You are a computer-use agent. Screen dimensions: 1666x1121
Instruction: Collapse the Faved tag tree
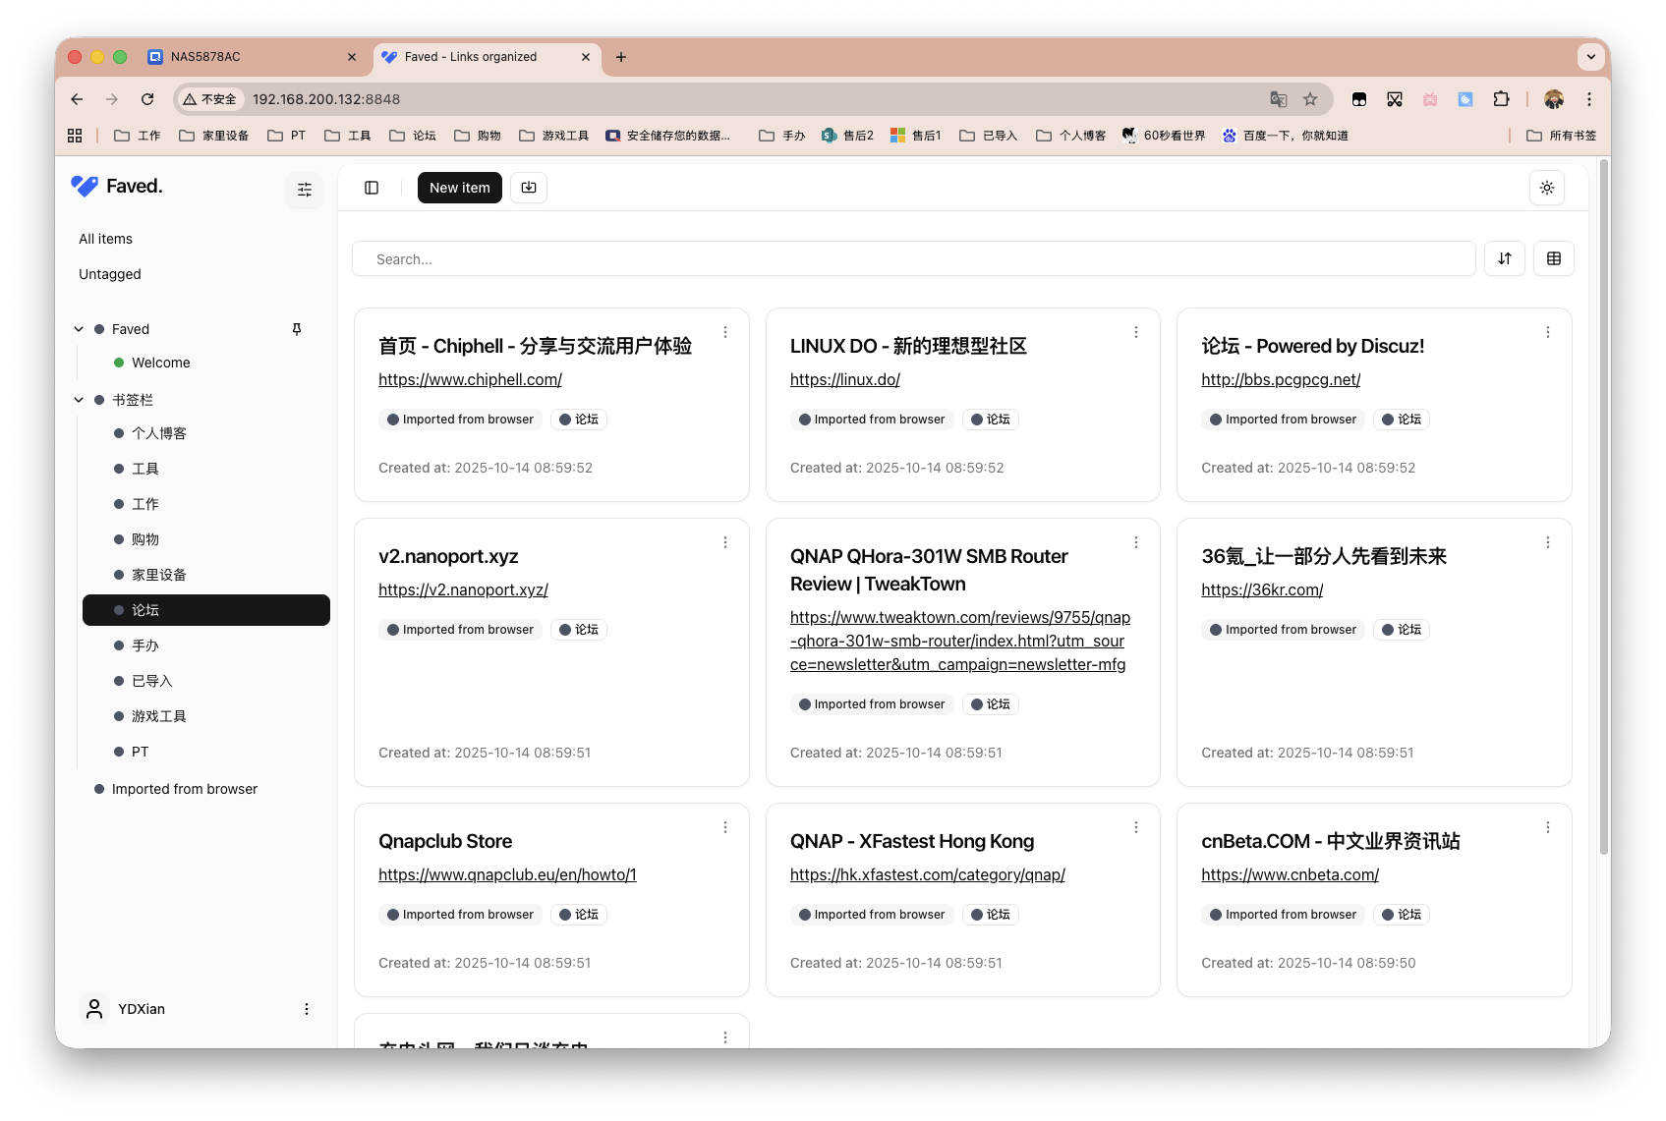(x=79, y=329)
